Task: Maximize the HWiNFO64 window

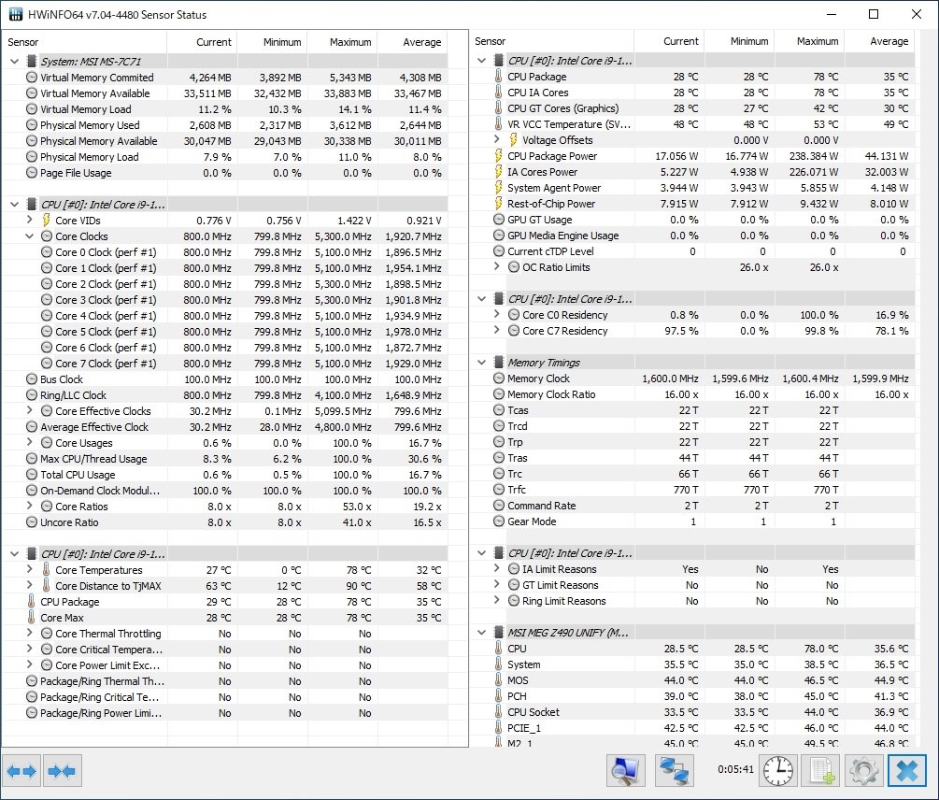Action: click(x=873, y=14)
